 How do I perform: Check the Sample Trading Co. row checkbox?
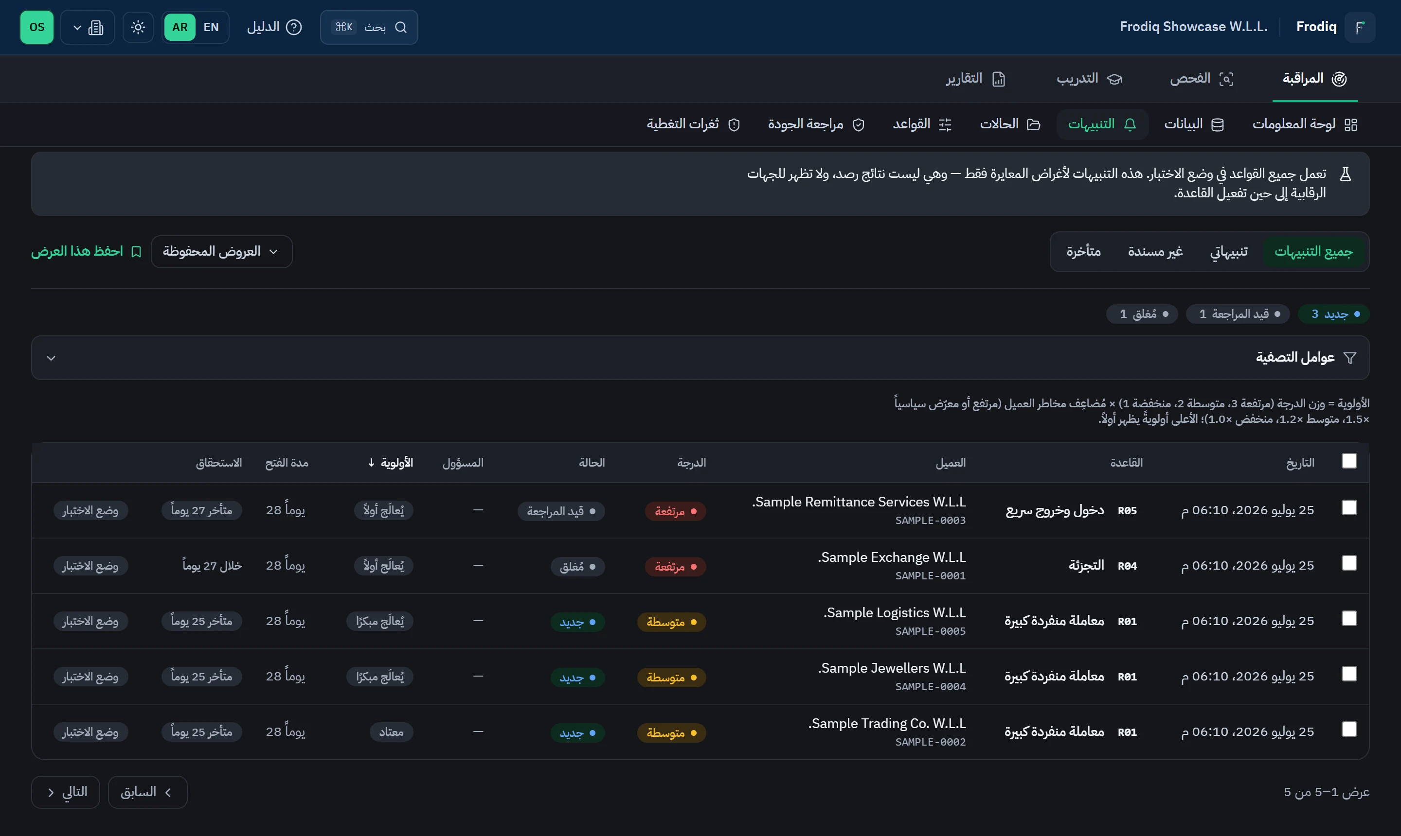pyautogui.click(x=1349, y=729)
